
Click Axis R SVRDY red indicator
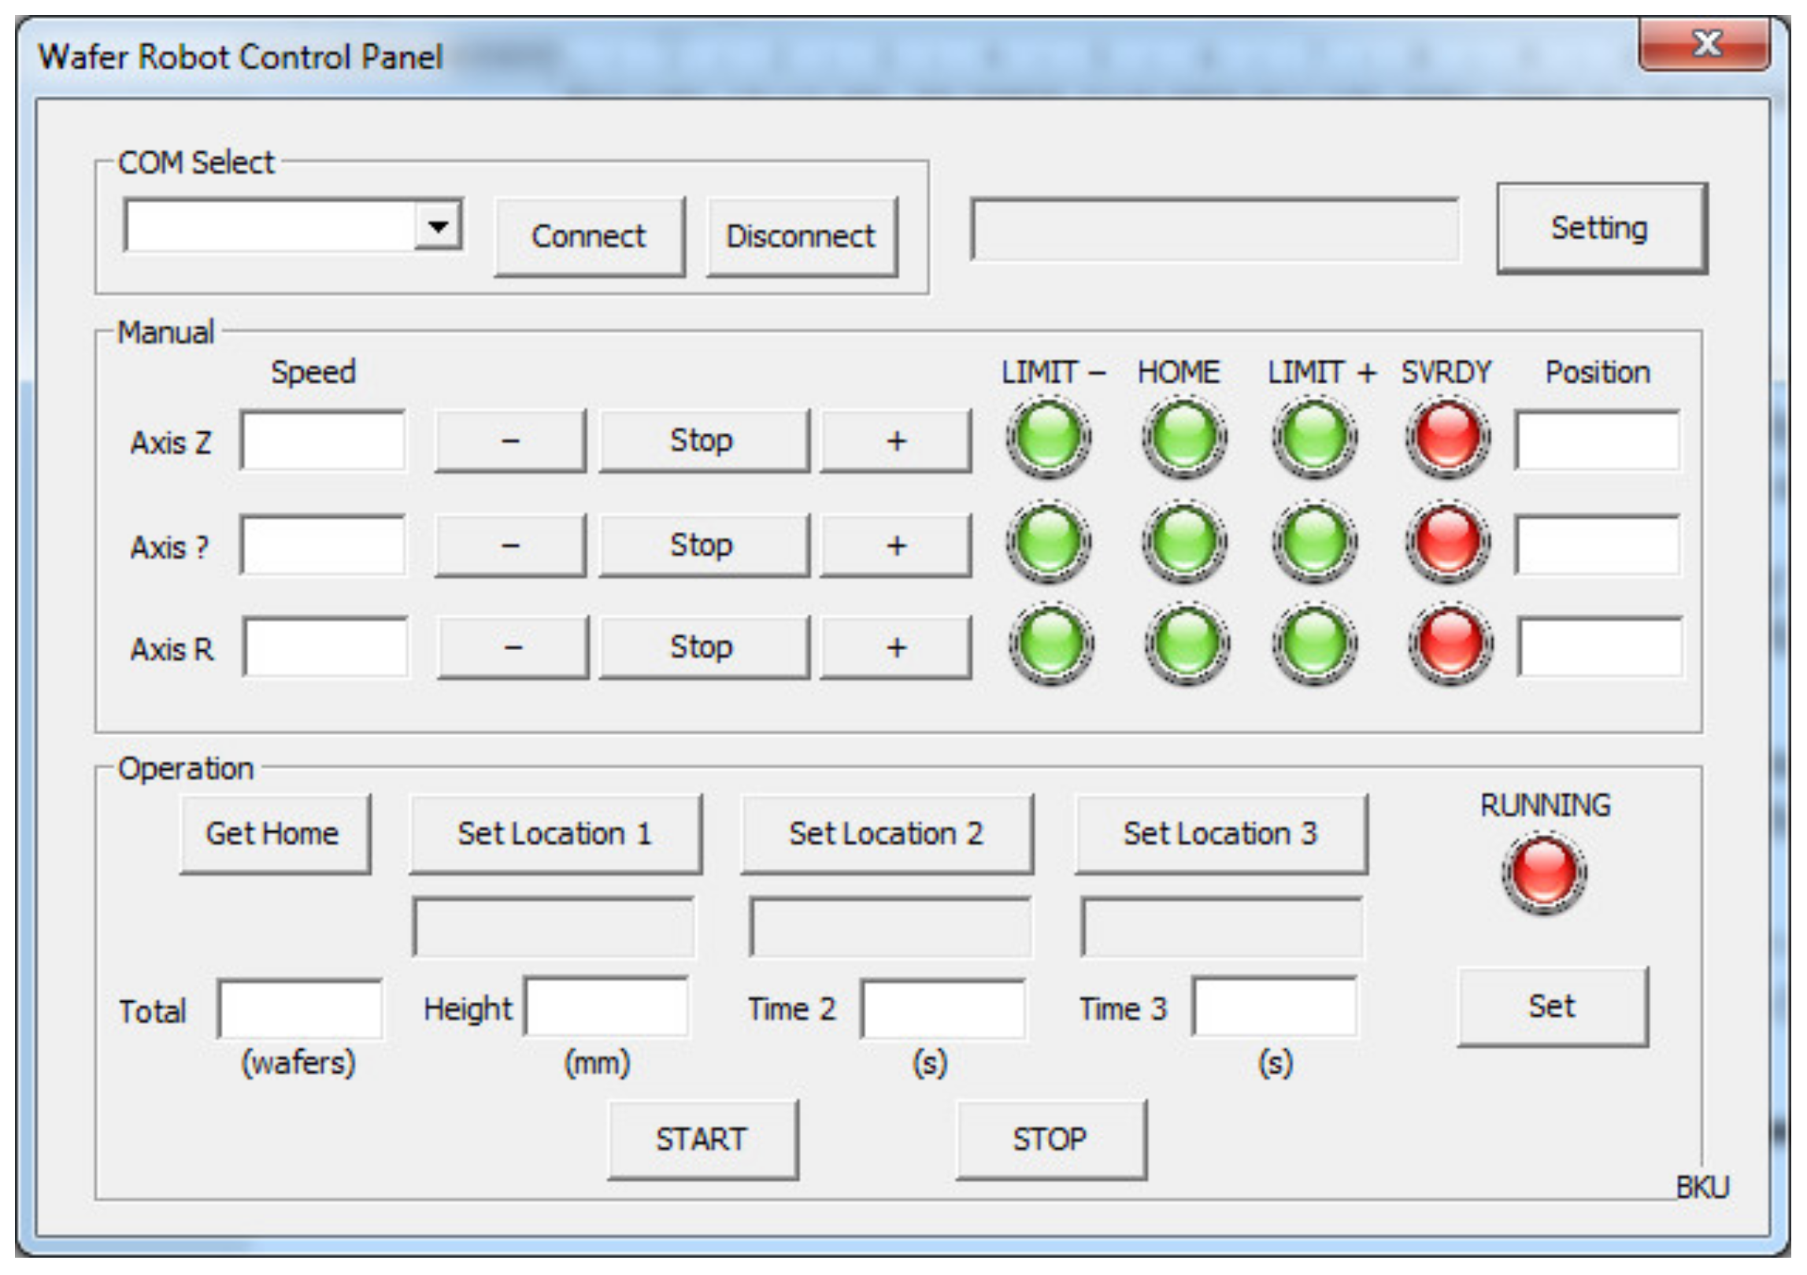coord(1450,644)
